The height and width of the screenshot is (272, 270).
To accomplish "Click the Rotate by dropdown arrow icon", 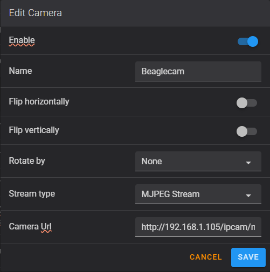I will tap(248, 163).
